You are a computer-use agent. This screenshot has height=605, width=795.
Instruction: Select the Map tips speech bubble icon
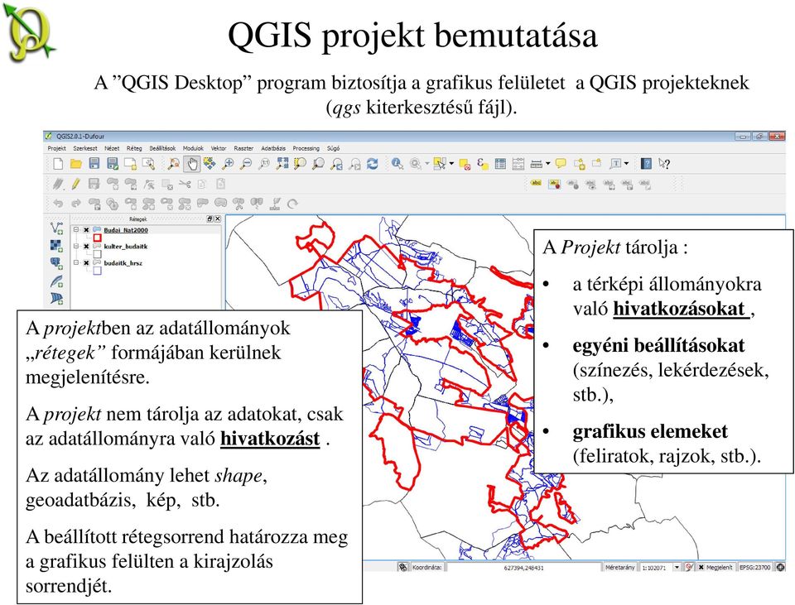point(561,163)
